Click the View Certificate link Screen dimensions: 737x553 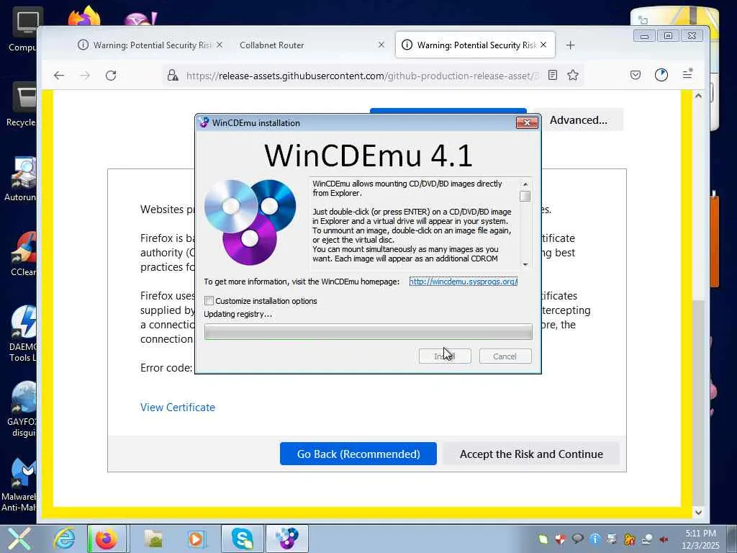pos(178,408)
